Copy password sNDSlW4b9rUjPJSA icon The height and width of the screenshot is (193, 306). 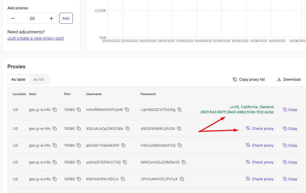click(x=179, y=128)
